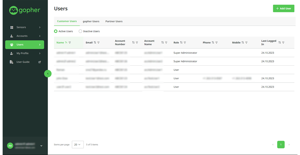Click page 1 pagination button

tap(281, 145)
